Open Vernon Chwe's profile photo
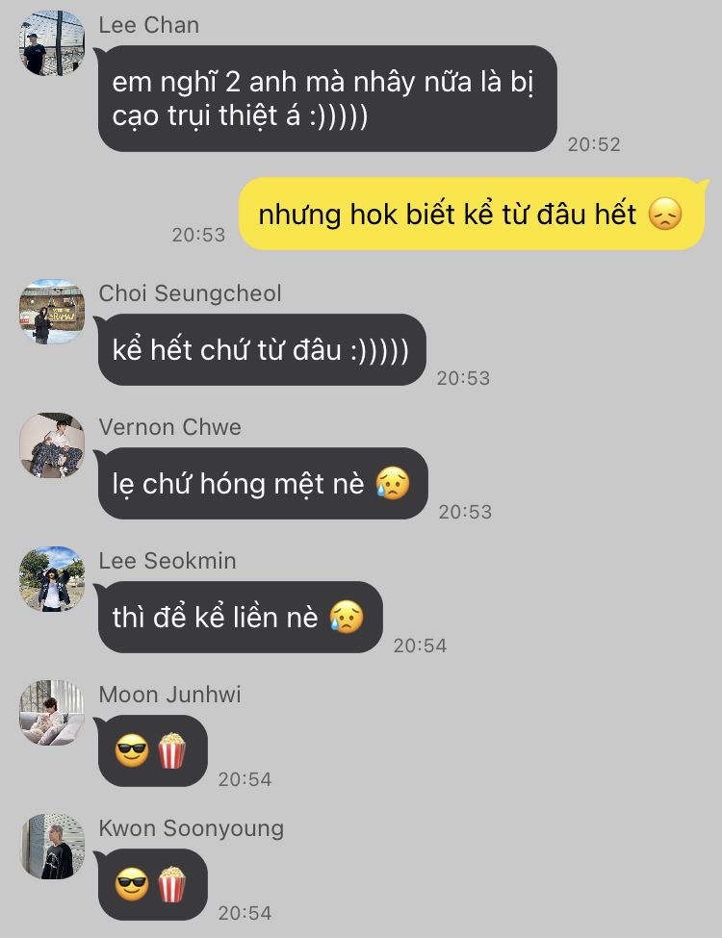This screenshot has height=938, width=722. 52,445
